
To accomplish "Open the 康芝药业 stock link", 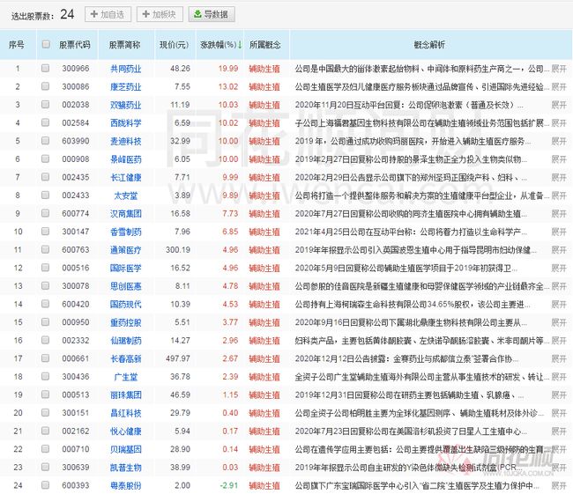I will coord(126,86).
